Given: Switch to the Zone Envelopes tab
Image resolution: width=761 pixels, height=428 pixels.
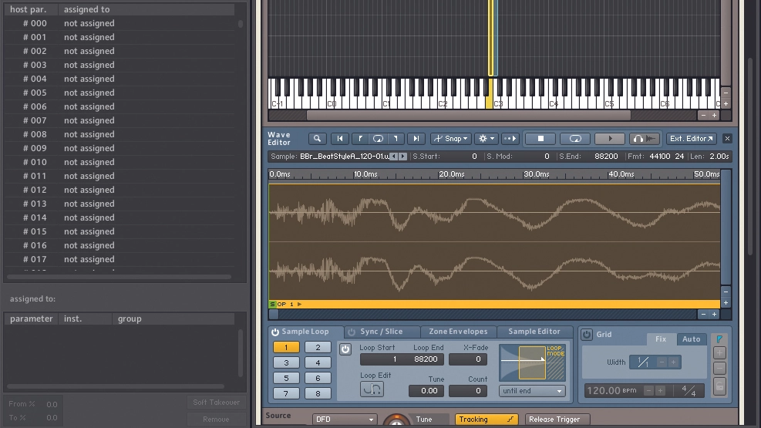Looking at the screenshot, I should 458,332.
